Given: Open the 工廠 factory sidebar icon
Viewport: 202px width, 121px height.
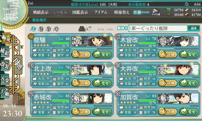Looking at the screenshot, I should coord(5,92).
